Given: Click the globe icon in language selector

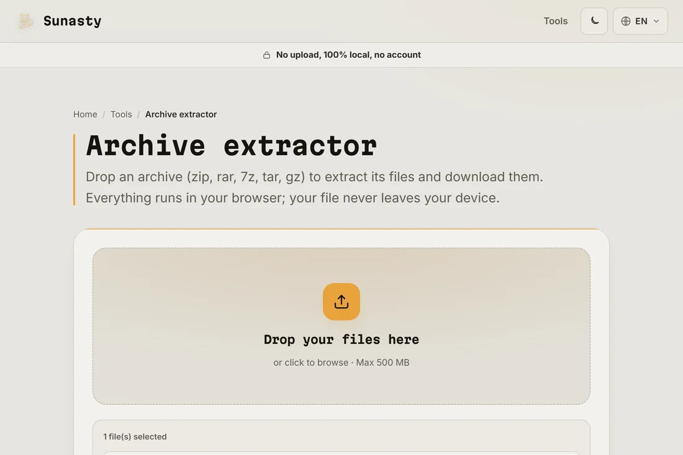Looking at the screenshot, I should pos(625,21).
